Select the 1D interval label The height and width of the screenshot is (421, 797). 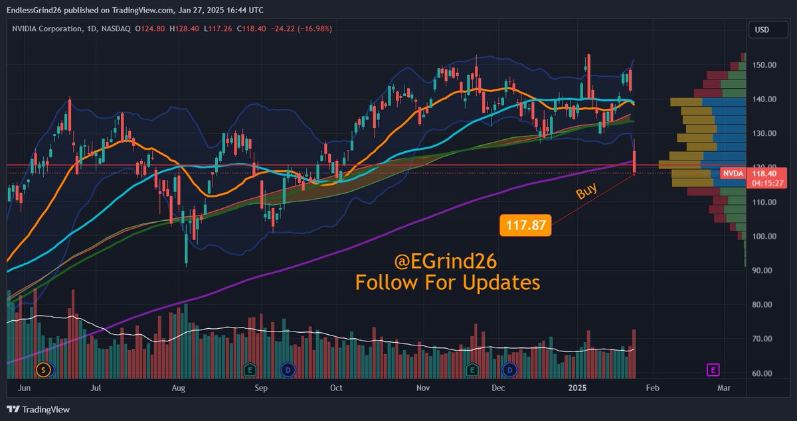pos(92,29)
